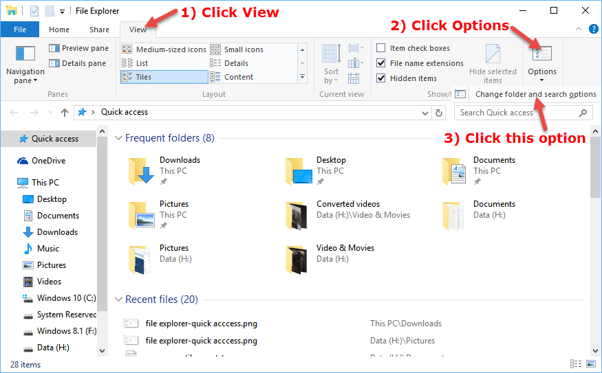Click the Quick access address bar path
Viewport: 602px width, 373px height.
(x=125, y=112)
